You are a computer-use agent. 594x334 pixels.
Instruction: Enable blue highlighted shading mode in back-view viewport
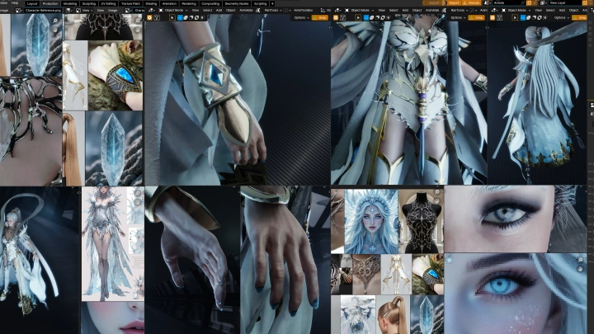point(523,18)
